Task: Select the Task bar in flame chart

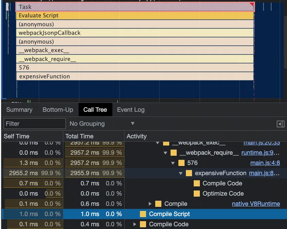Action: point(135,7)
